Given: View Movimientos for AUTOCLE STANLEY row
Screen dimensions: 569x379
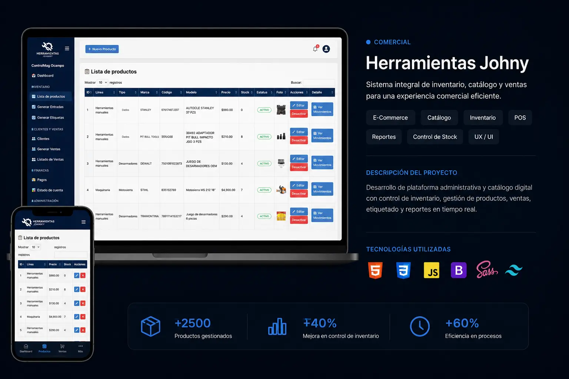Looking at the screenshot, I should pos(322,110).
